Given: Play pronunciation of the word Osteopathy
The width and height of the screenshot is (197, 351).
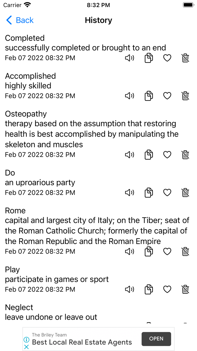Looking at the screenshot, I should 129,155.
